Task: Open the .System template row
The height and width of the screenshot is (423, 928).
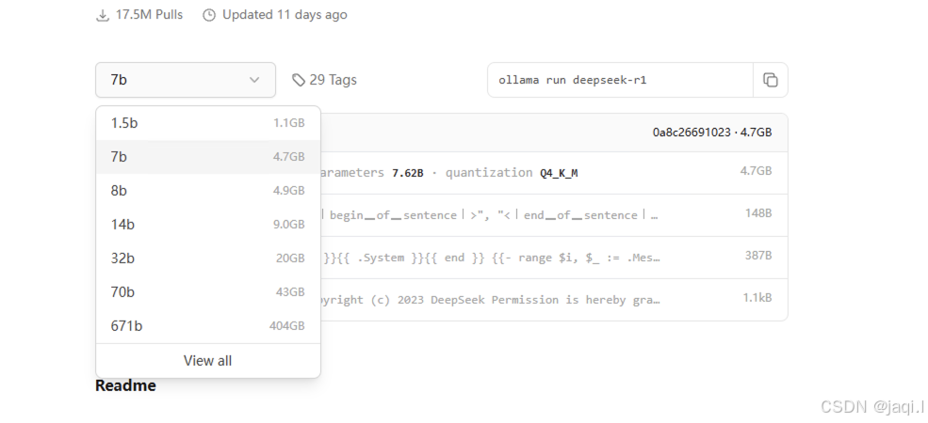Action: [554, 258]
